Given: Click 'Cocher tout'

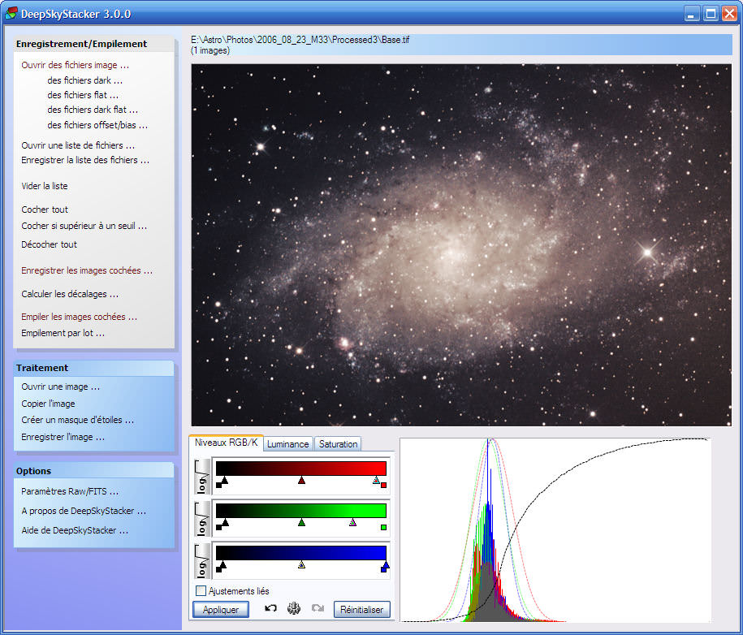Looking at the screenshot, I should (45, 210).
